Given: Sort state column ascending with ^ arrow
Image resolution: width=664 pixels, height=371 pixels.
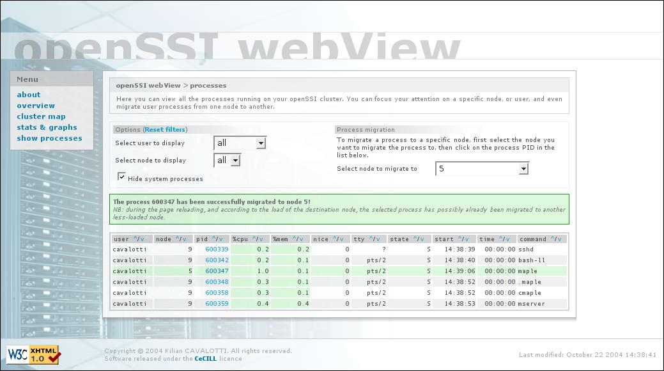Looking at the screenshot, I should pos(415,239).
